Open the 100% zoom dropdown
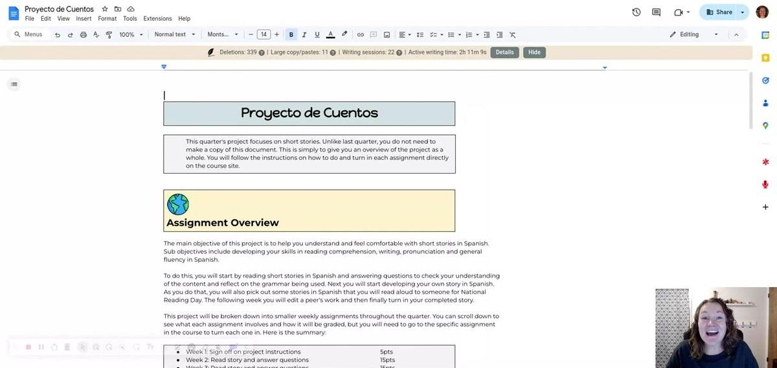 (x=131, y=34)
